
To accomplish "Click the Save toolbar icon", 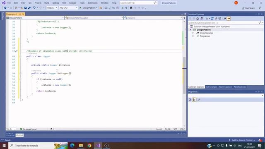I will pos(25,8).
